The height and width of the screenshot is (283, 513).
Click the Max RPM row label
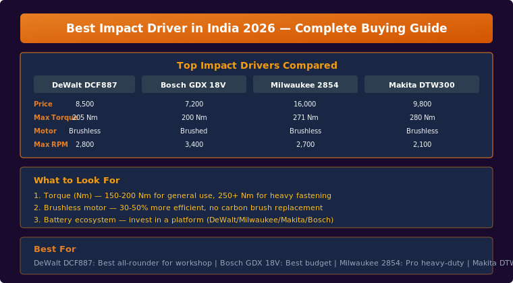(51, 145)
